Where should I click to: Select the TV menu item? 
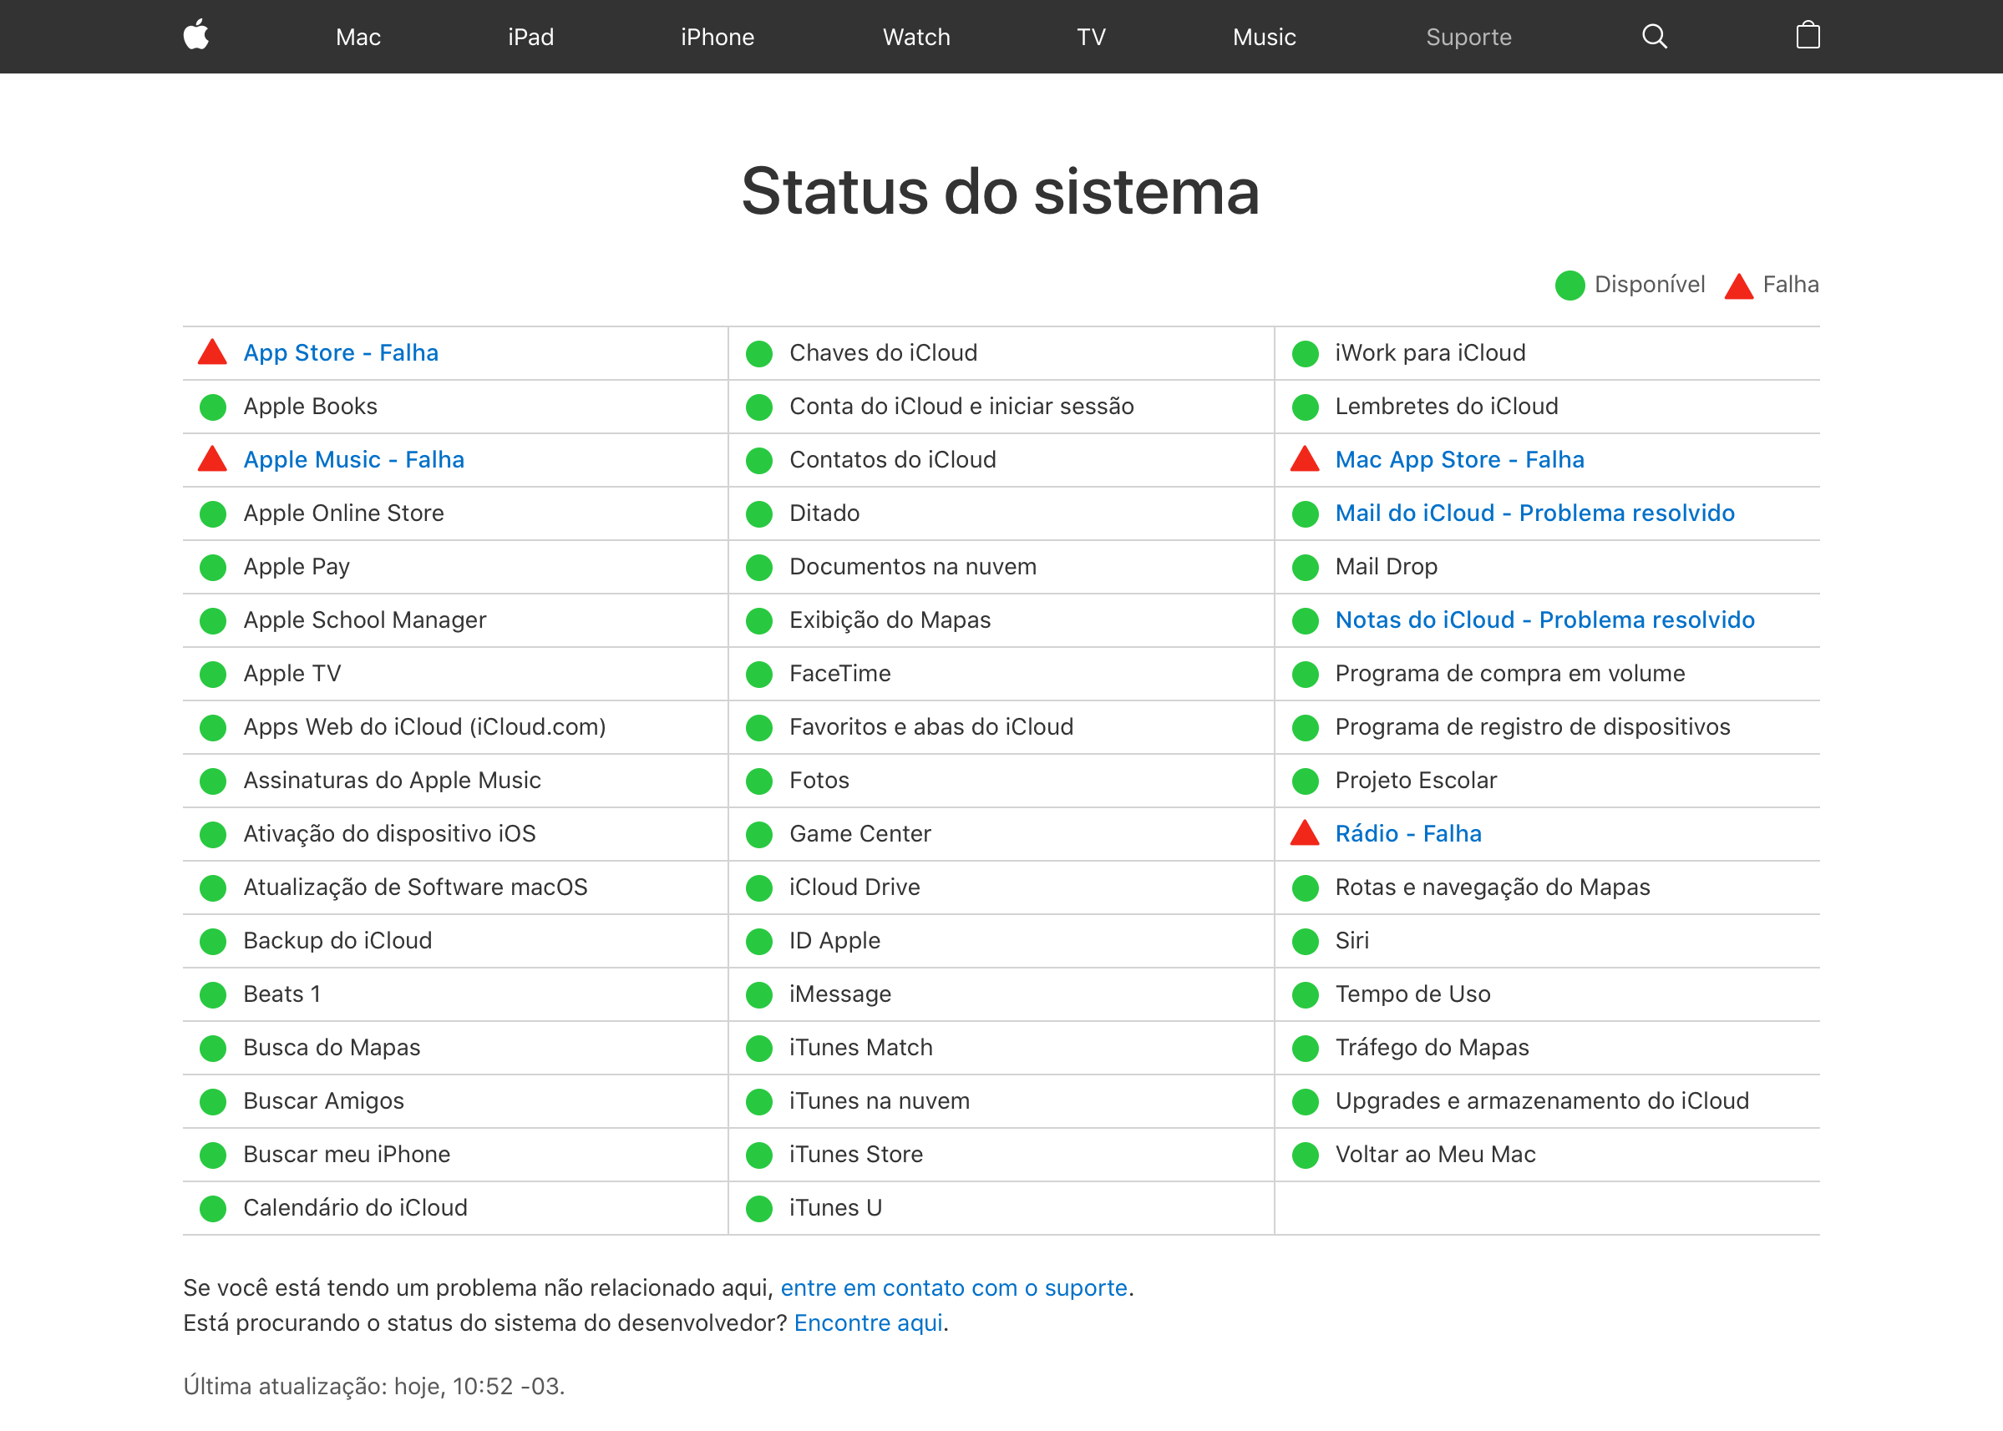point(1091,37)
